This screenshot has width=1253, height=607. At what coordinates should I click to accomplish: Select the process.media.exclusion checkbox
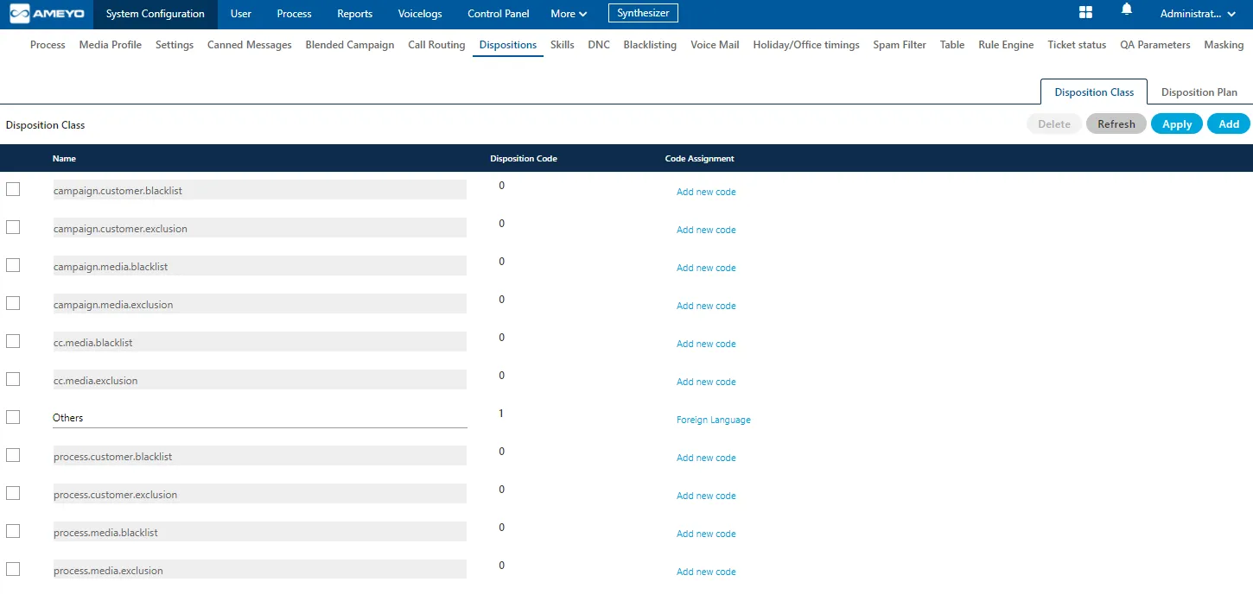tap(13, 569)
